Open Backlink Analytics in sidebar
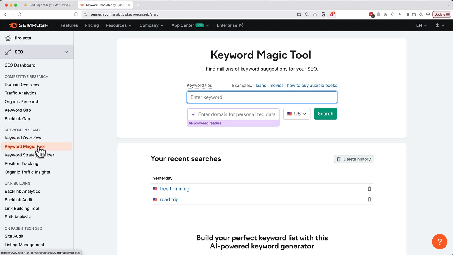453x255 pixels. [x=22, y=191]
